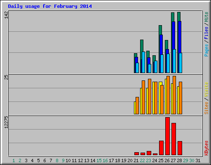Click day 21 on the x-axis
The width and height of the screenshot is (211, 165).
pos(136,160)
